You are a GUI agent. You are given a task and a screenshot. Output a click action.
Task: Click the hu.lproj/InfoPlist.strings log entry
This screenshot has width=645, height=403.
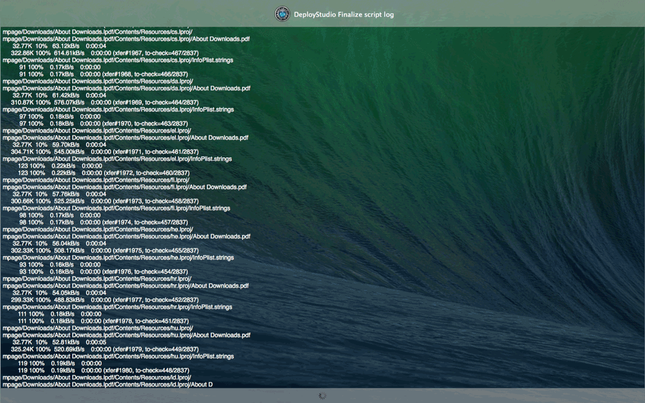118,356
